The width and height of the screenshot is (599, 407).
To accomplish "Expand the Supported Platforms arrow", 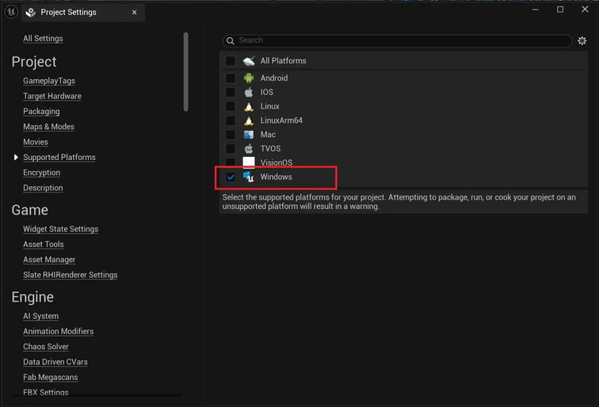I will pyautogui.click(x=16, y=158).
